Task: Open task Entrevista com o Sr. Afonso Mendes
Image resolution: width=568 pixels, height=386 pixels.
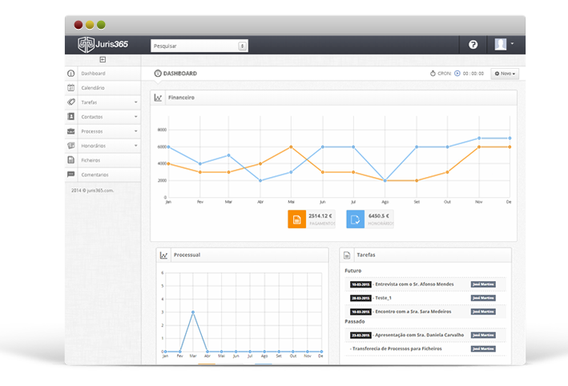Action: pos(415,284)
